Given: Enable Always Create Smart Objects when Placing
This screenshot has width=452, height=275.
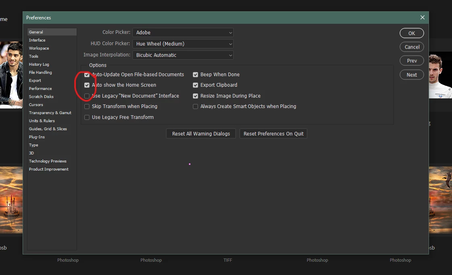Looking at the screenshot, I should (195, 106).
